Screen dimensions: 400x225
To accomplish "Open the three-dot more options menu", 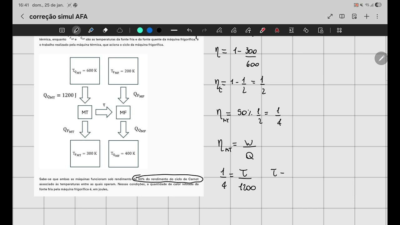I will [377, 17].
